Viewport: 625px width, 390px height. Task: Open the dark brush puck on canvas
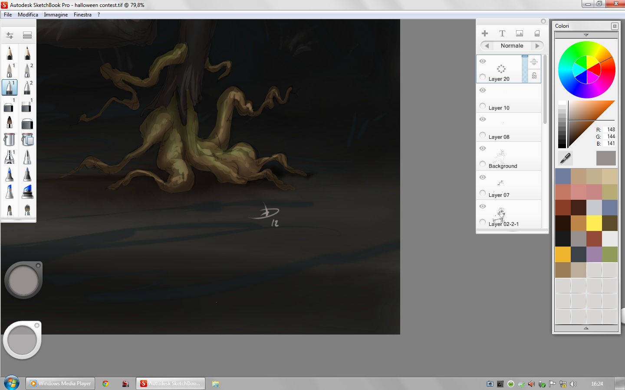[x=23, y=280]
